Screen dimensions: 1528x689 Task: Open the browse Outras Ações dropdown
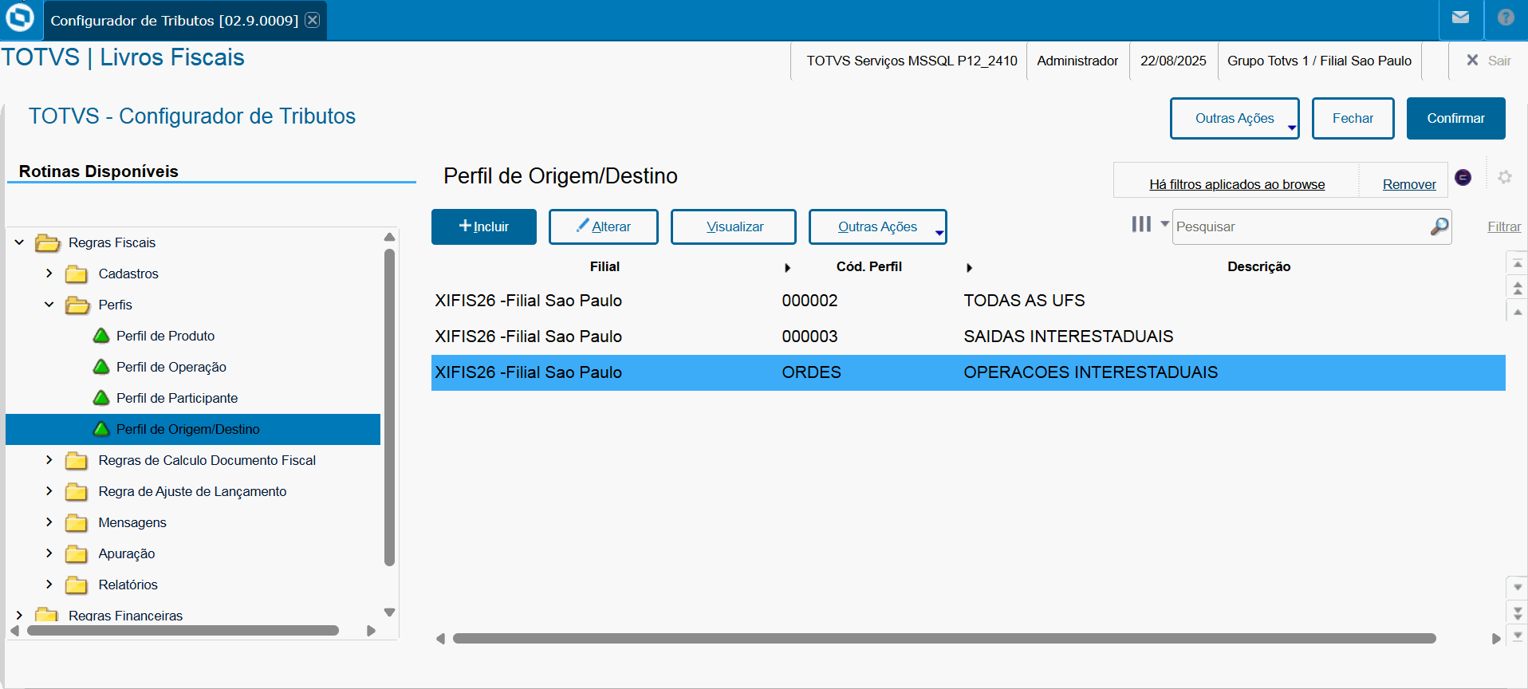[878, 226]
